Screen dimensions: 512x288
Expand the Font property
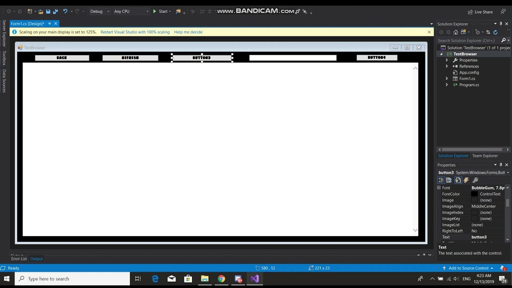click(x=439, y=188)
